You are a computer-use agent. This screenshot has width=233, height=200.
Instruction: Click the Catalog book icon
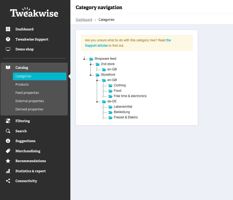[8, 67]
